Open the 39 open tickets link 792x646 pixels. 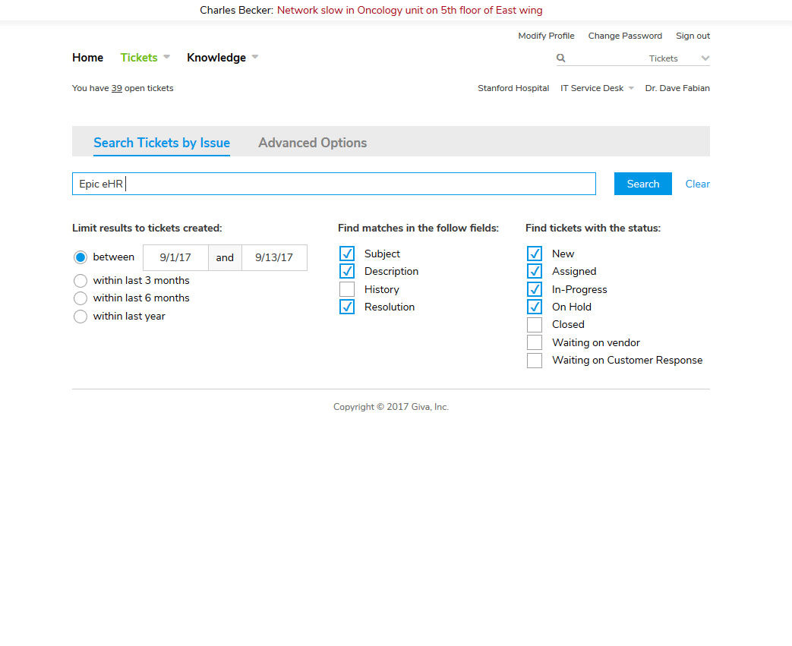[x=117, y=88]
